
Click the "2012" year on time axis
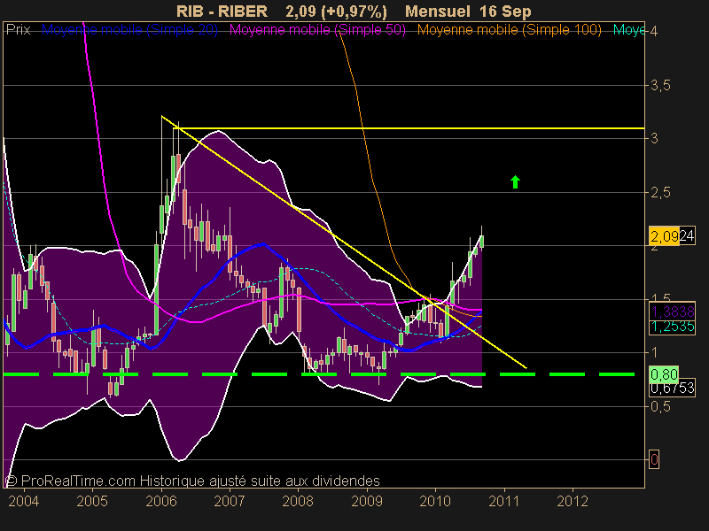pos(573,501)
